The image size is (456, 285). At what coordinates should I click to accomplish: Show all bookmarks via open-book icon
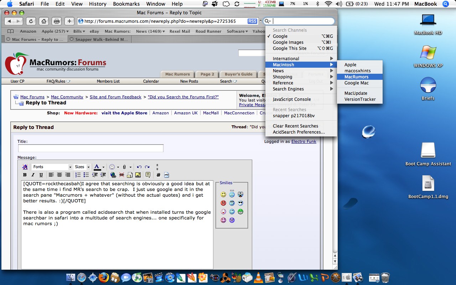point(11,31)
